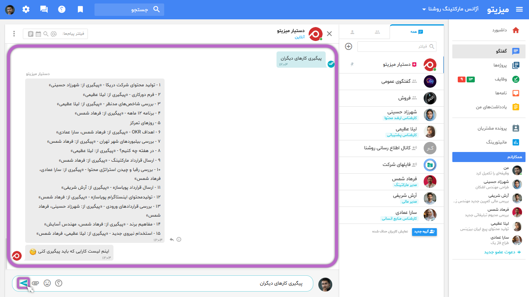This screenshot has width=529, height=297.
Task: Select colleague من with status وظیفه‌ای را تکمیل کرد
Action: click(x=489, y=171)
